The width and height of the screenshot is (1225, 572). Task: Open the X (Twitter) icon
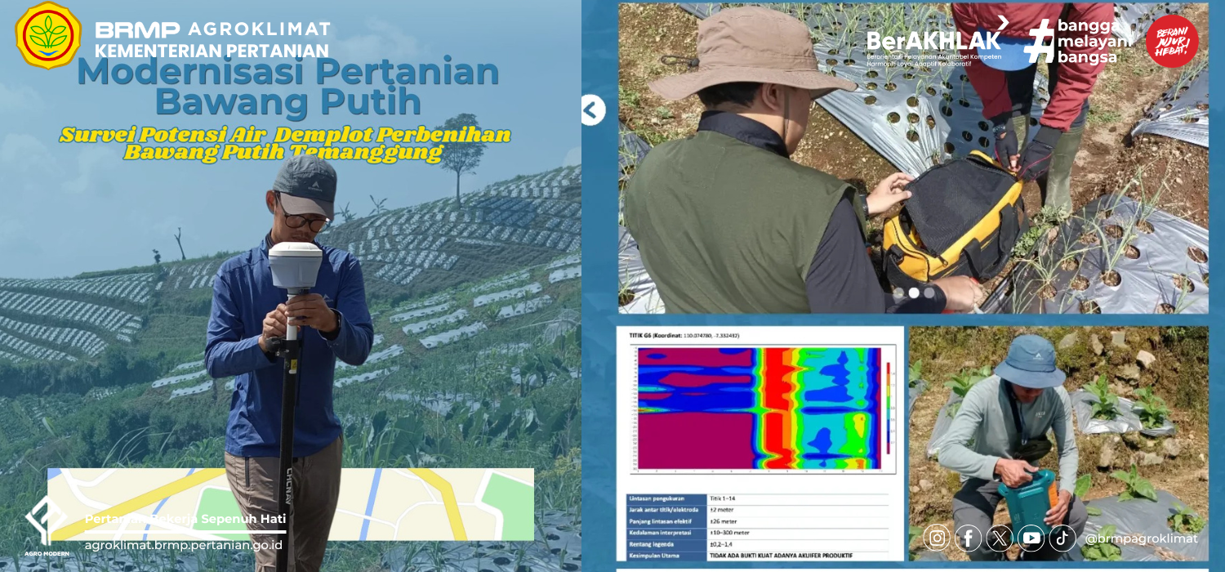1000,538
